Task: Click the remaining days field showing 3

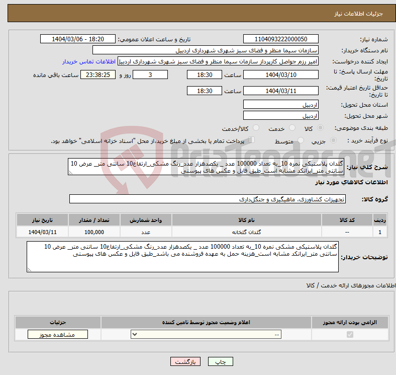Action: click(x=150, y=74)
